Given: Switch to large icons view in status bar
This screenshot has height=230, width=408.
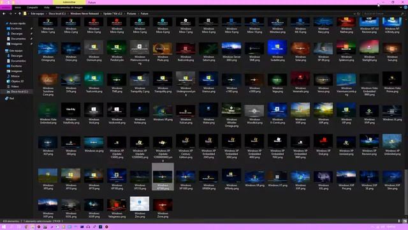Looking at the screenshot, I should pos(404,221).
